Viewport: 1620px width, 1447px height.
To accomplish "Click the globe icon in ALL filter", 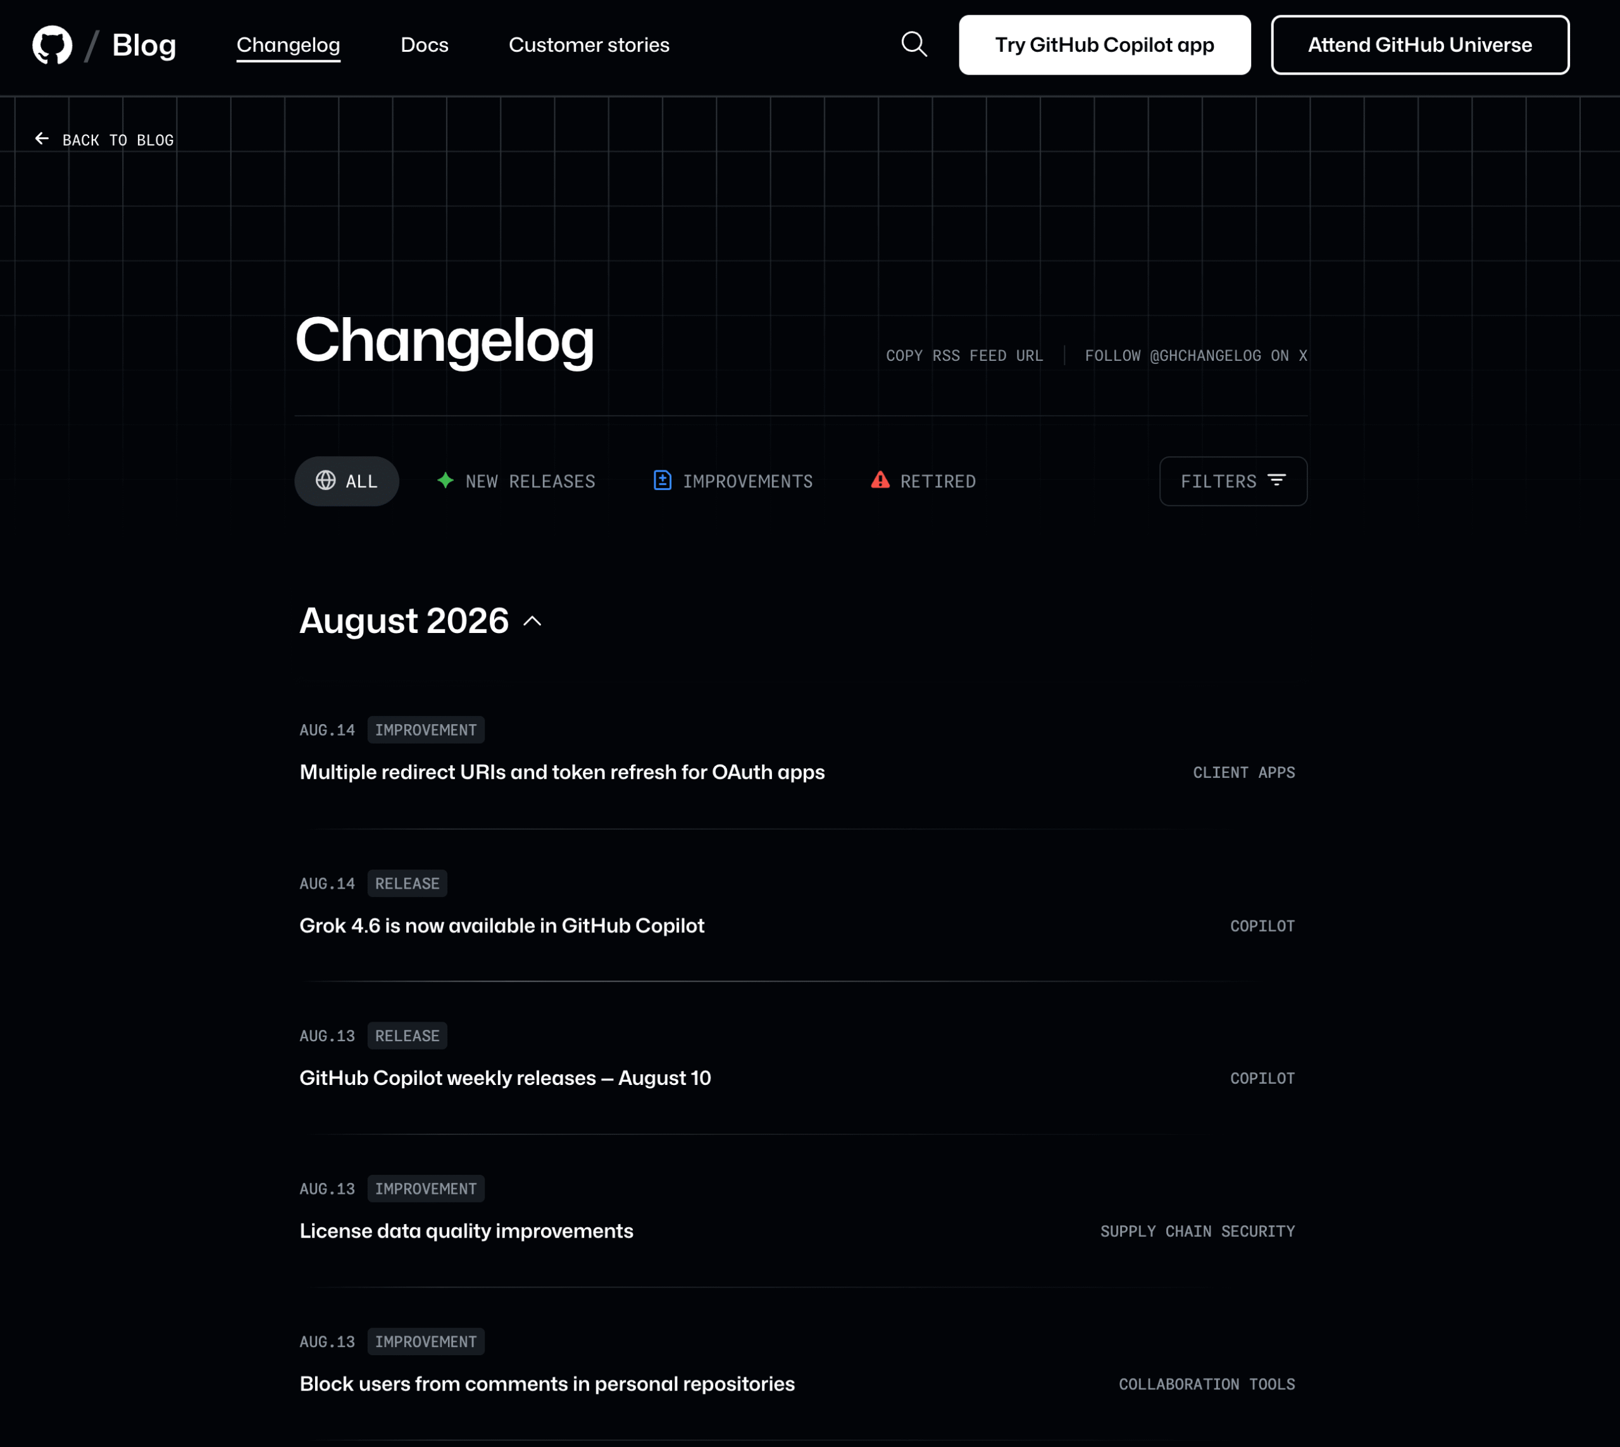I will pyautogui.click(x=326, y=480).
